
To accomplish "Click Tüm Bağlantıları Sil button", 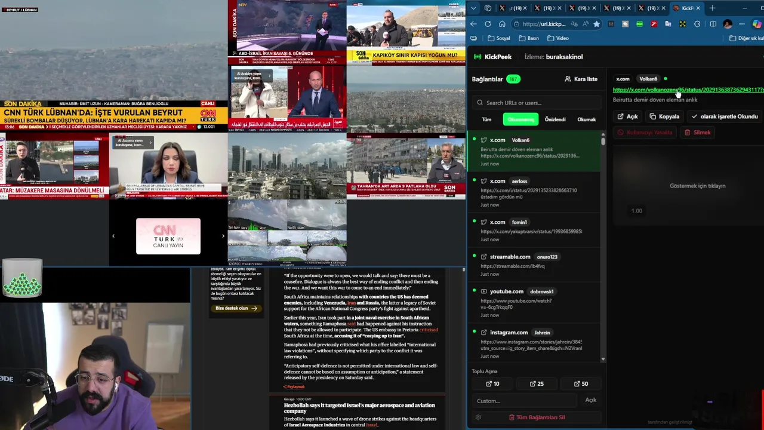I will coord(537,417).
